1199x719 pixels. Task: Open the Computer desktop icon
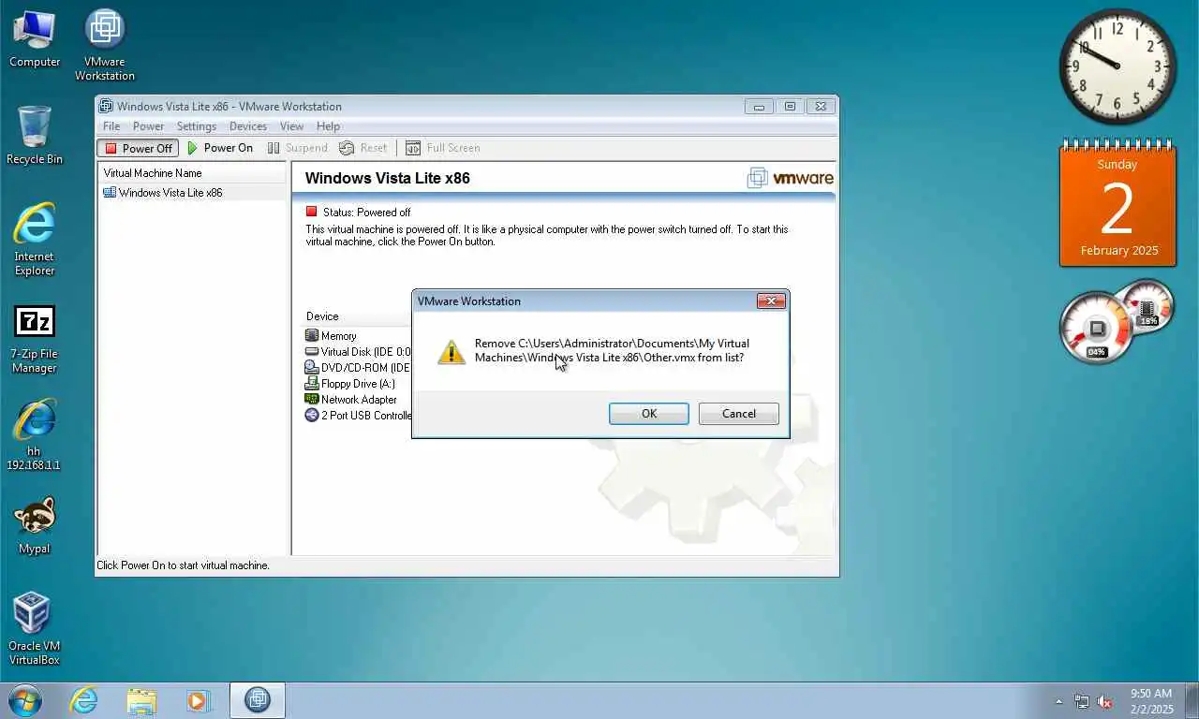(x=35, y=37)
